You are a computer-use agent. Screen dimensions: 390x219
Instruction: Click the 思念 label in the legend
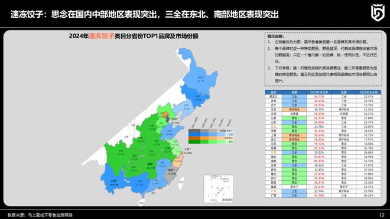click(231, 142)
